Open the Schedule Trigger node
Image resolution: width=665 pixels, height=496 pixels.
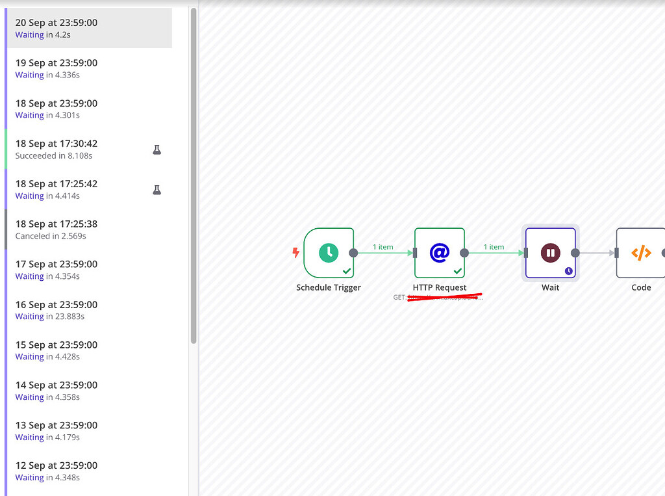click(328, 252)
